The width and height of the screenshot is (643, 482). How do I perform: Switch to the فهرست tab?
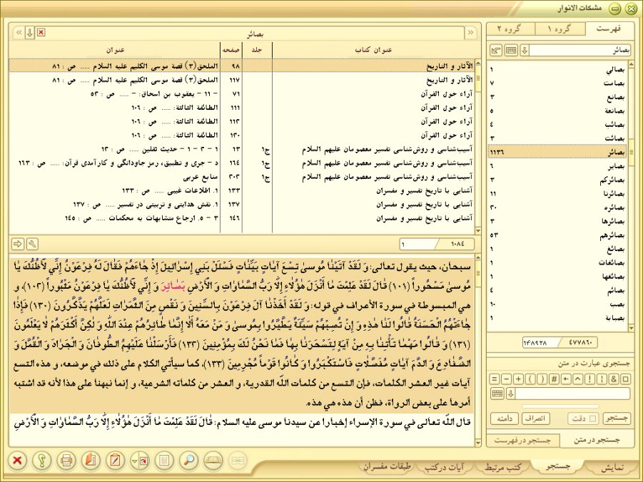pos(609,29)
